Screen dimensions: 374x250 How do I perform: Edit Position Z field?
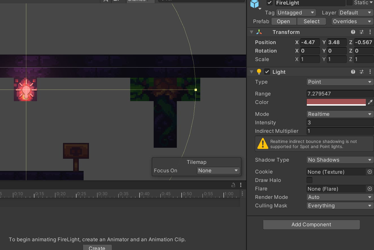point(364,42)
